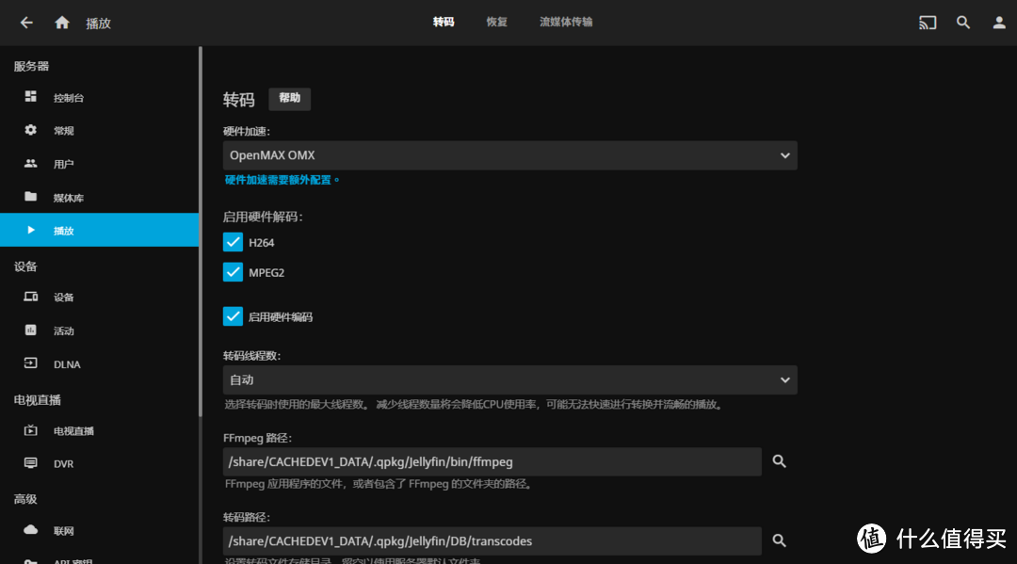The width and height of the screenshot is (1017, 564).
Task: Open the home page icon
Action: [61, 23]
